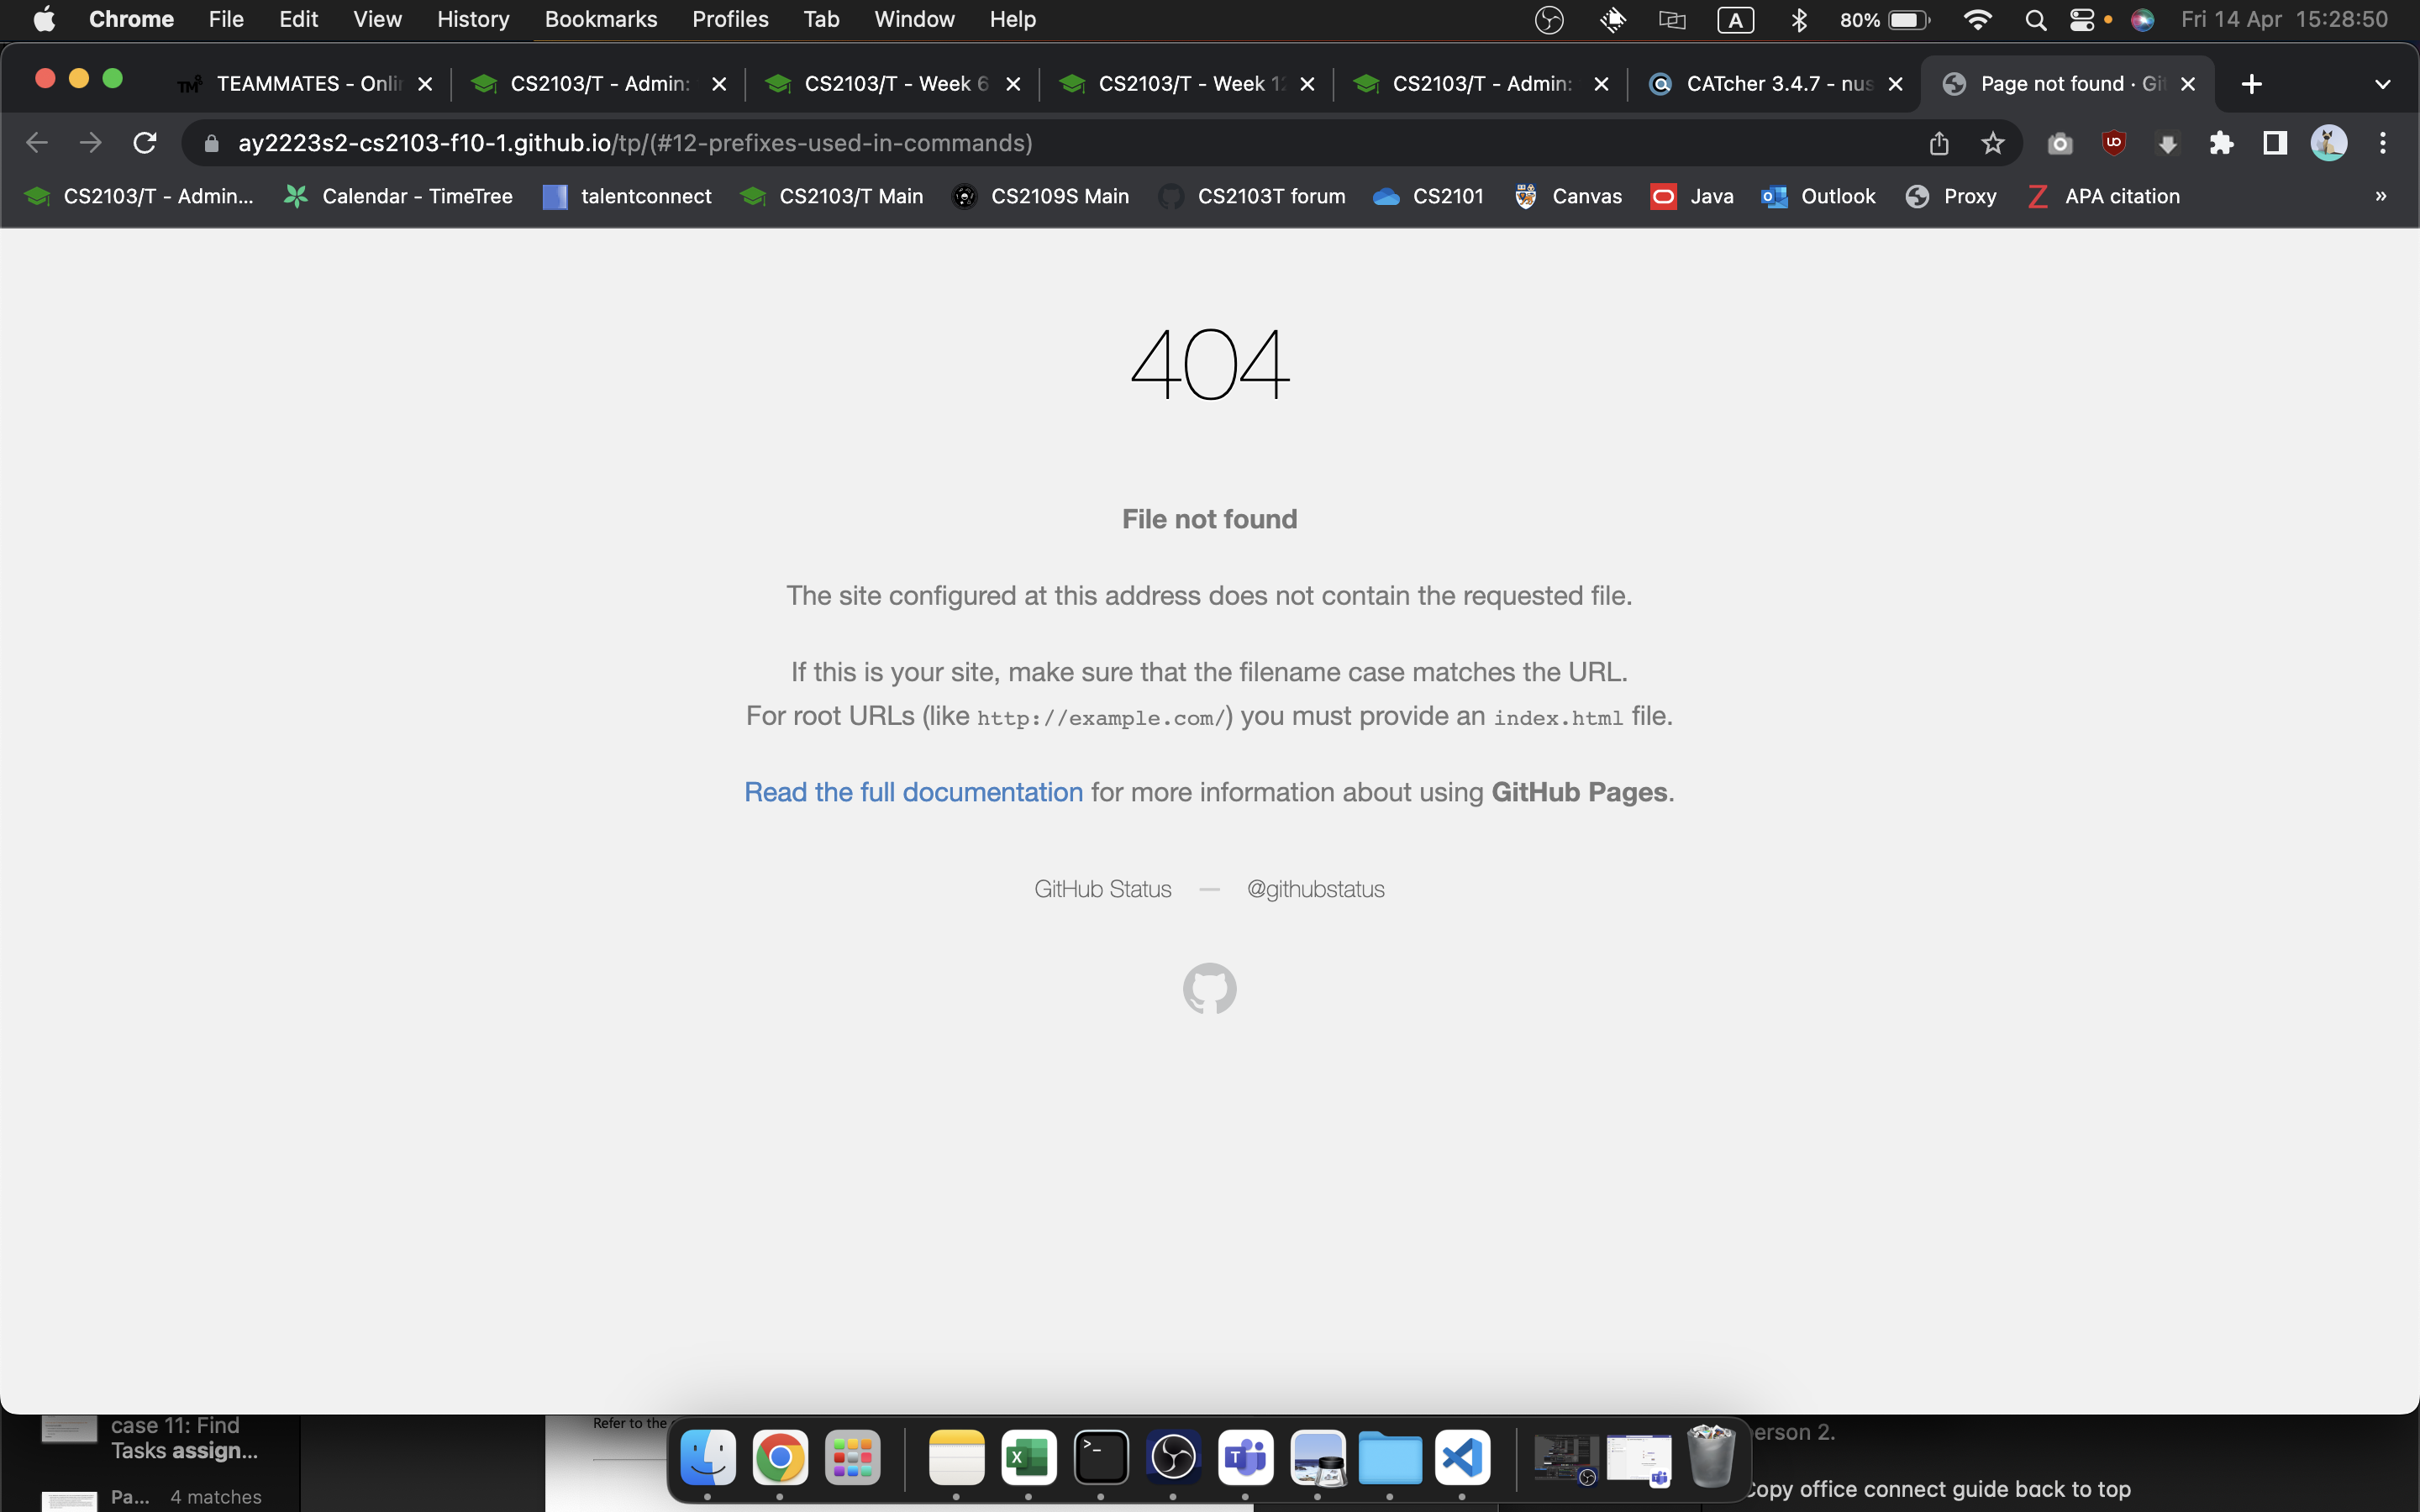Viewport: 2420px width, 1512px height.
Task: Open macOS Control Center toggles
Action: pyautogui.click(x=2082, y=20)
